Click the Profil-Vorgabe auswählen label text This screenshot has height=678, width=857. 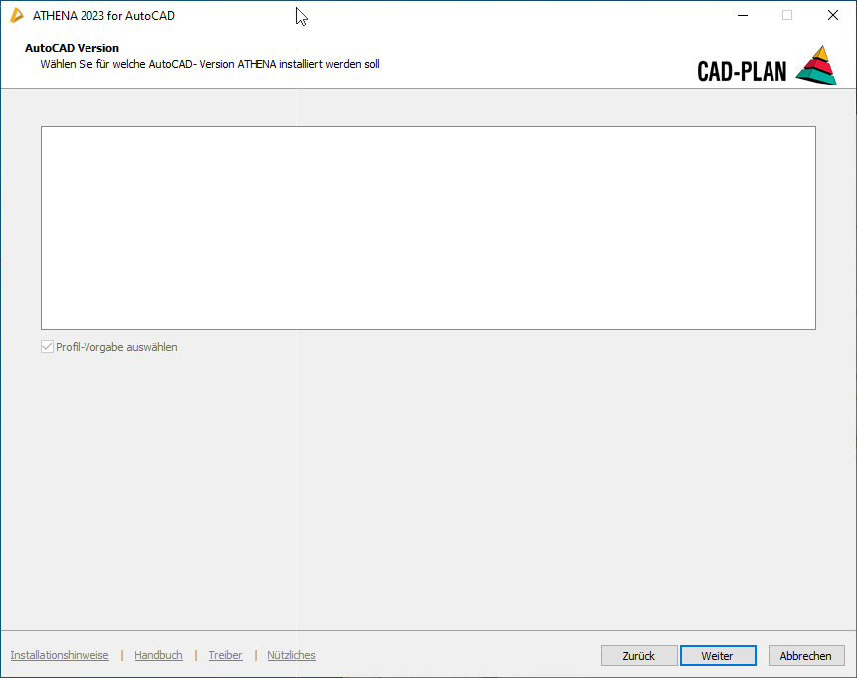[x=116, y=346]
